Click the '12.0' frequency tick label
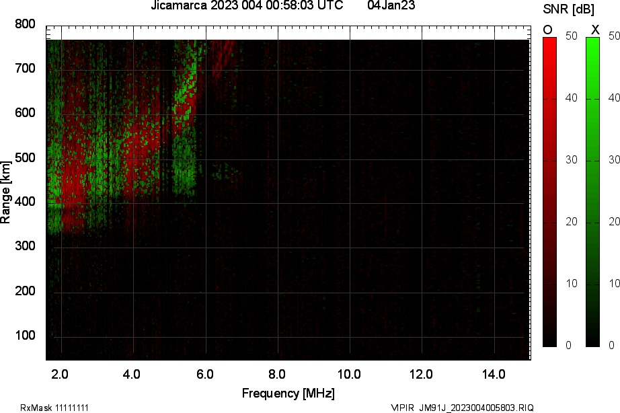The width and height of the screenshot is (620, 413). tap(421, 374)
